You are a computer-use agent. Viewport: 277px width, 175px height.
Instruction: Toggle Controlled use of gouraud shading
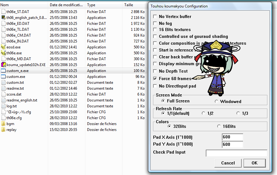tap(155, 36)
